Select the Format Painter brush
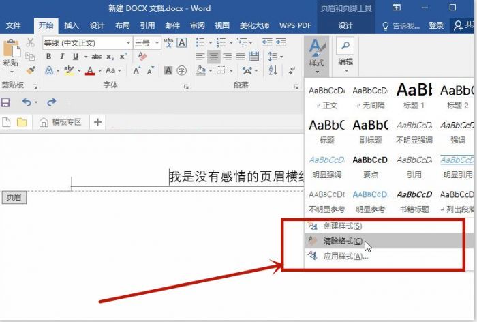 (30, 70)
